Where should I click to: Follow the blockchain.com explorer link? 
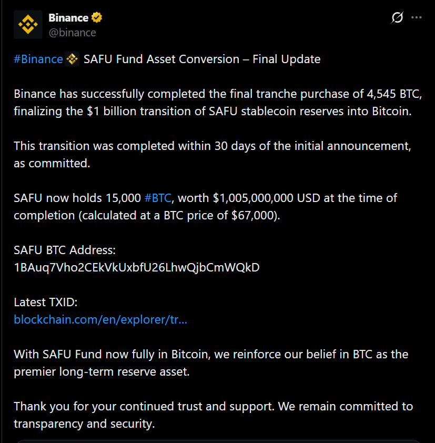click(100, 319)
